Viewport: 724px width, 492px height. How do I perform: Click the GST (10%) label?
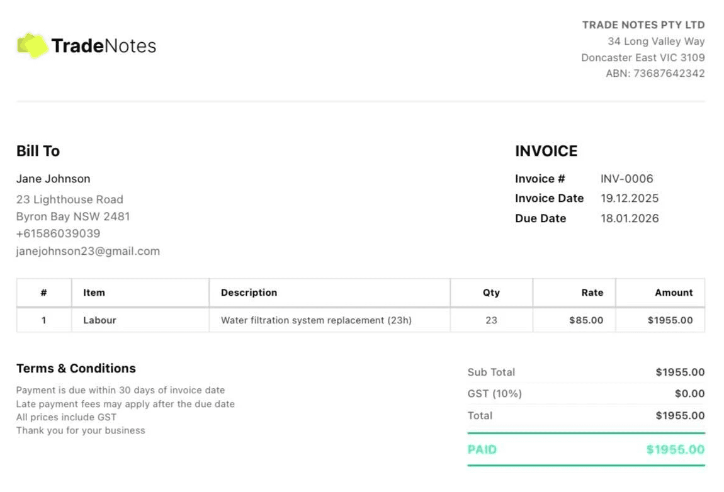pyautogui.click(x=494, y=394)
